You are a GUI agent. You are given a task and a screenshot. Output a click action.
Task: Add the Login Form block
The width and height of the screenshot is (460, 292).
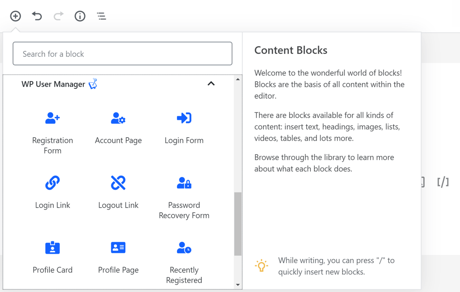184,128
